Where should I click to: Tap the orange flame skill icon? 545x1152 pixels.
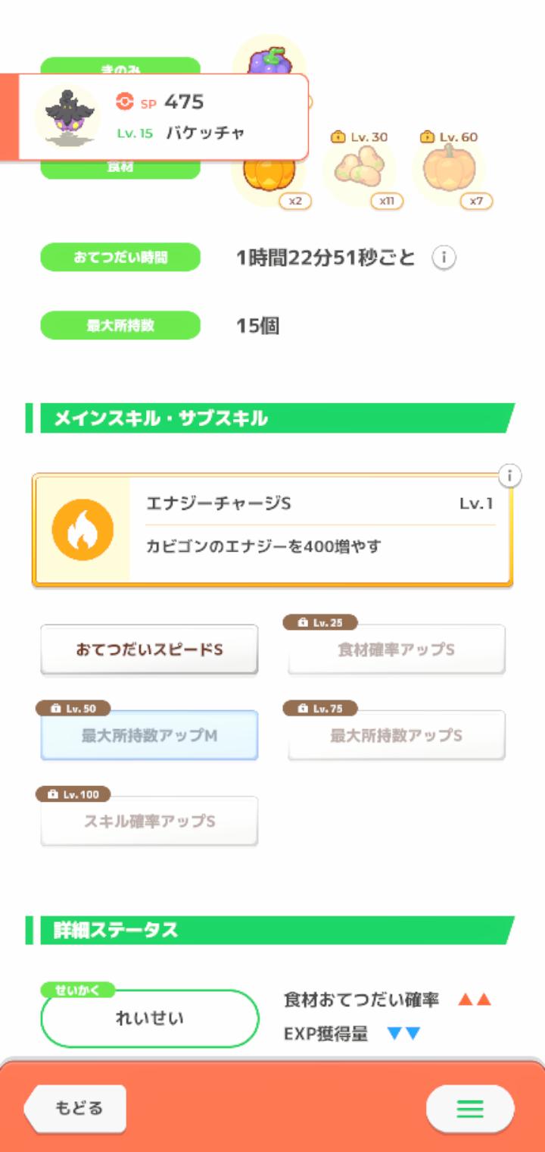(83, 530)
